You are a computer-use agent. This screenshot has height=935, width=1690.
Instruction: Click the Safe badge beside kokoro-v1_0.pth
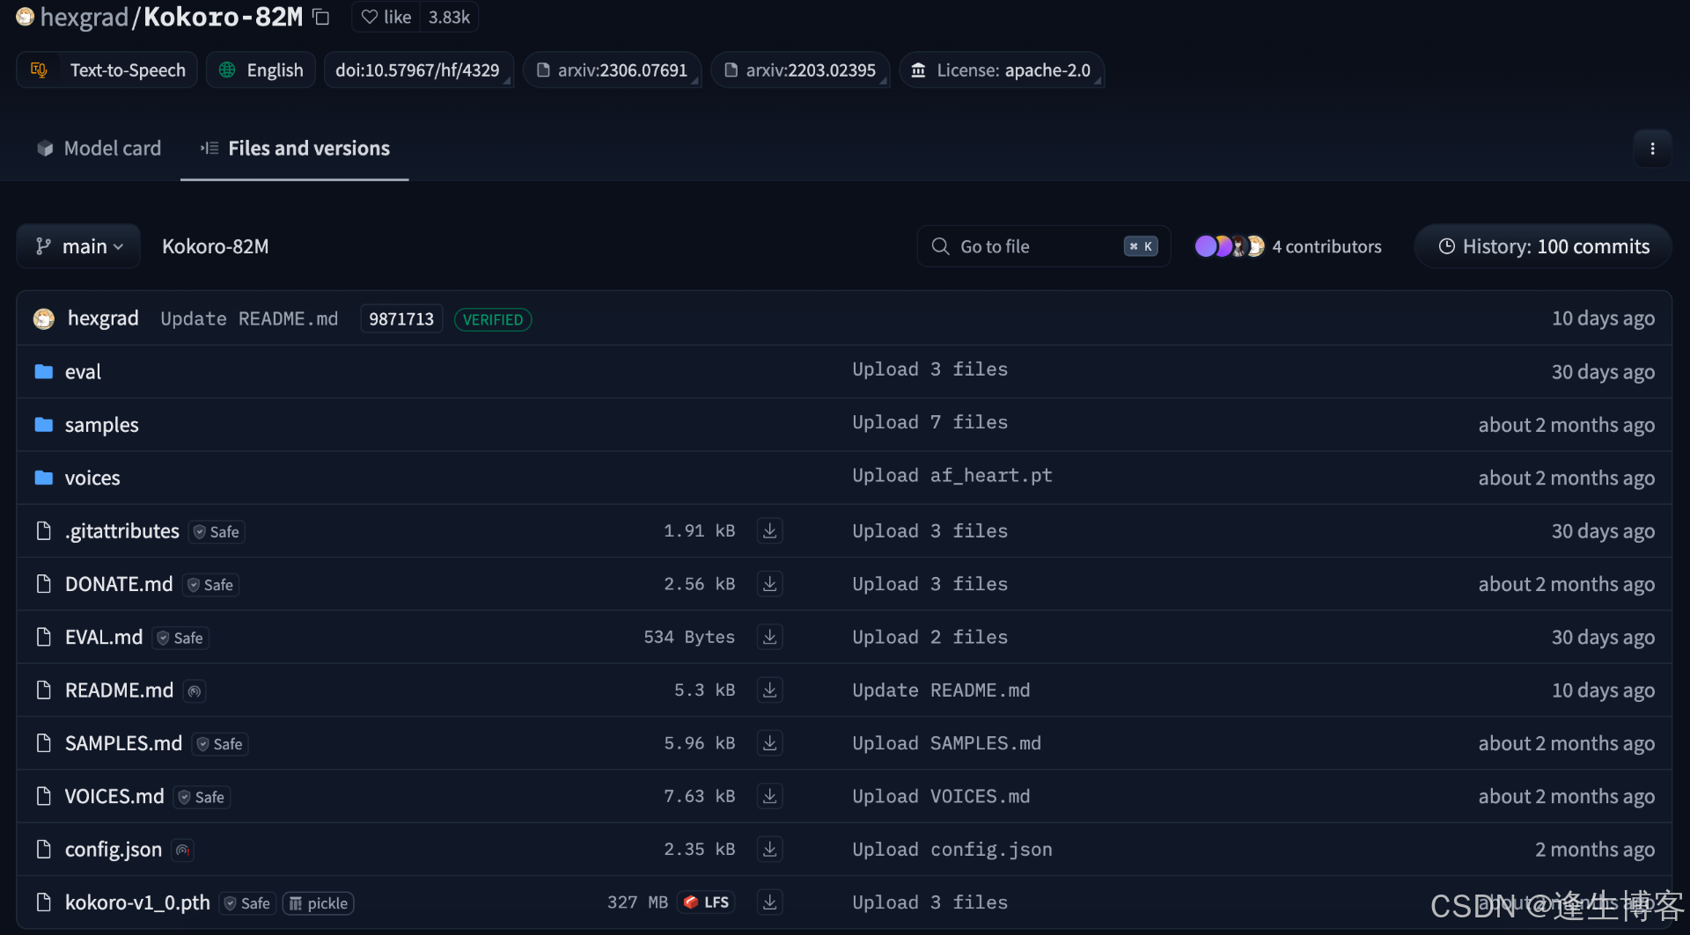247,903
